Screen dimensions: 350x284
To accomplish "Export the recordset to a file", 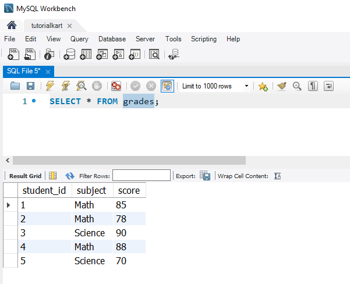I will [205, 175].
